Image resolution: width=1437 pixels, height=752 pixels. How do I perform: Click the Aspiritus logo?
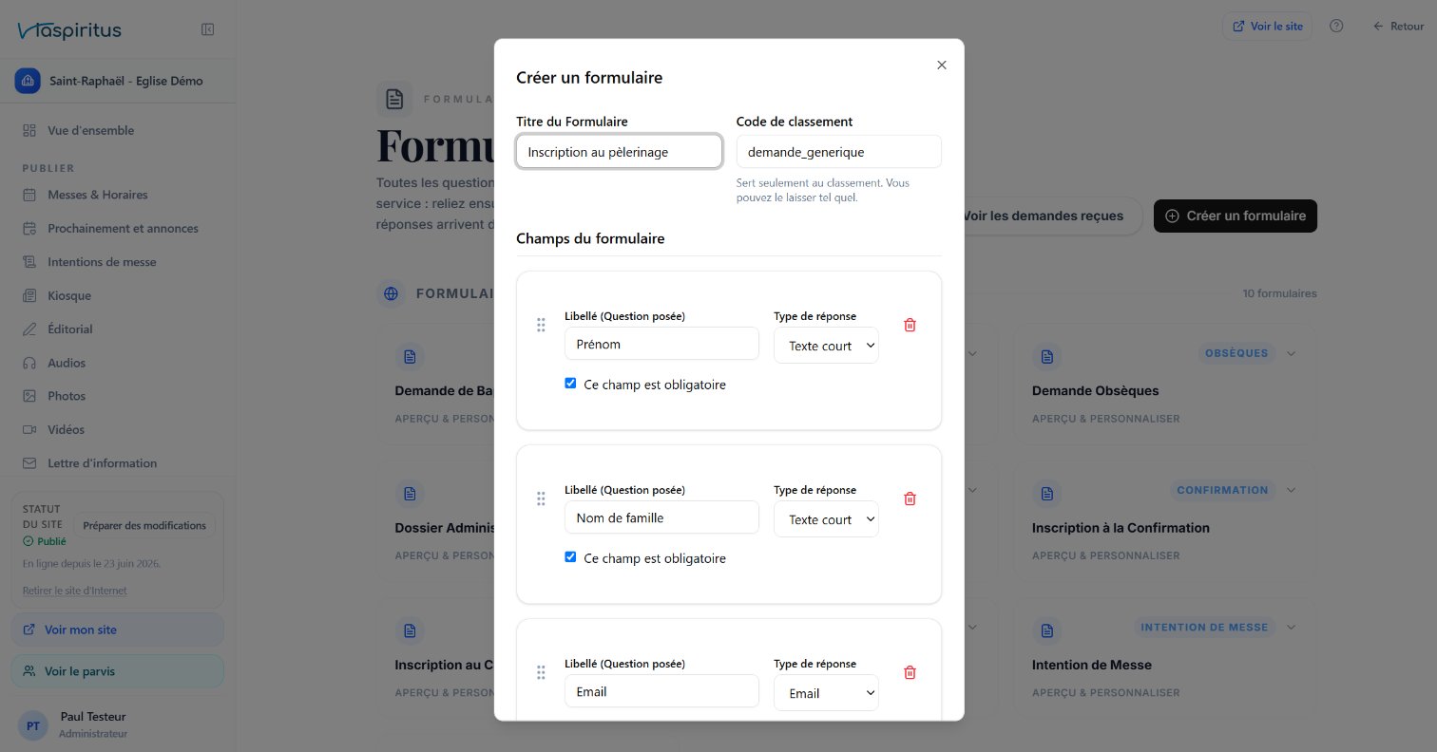(x=69, y=30)
